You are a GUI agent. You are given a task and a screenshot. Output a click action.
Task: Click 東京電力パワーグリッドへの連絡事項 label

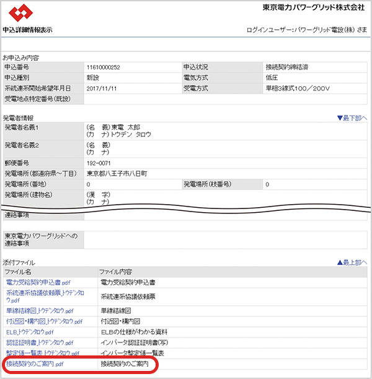[43, 240]
